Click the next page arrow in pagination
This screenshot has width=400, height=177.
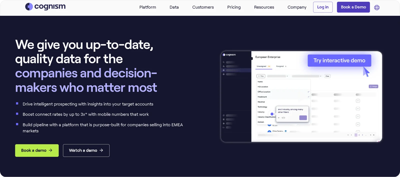tap(371, 135)
